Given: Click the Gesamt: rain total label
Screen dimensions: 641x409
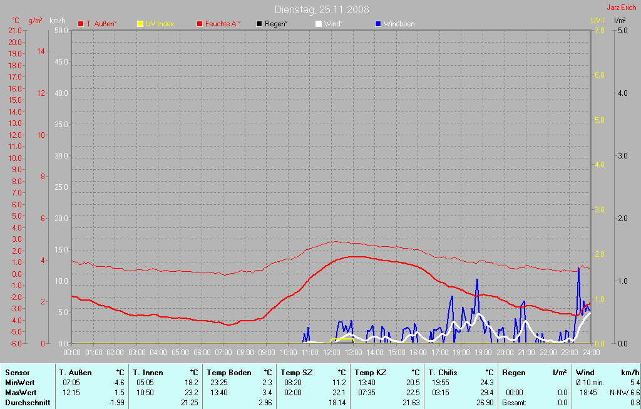Looking at the screenshot, I should pyautogui.click(x=515, y=403).
